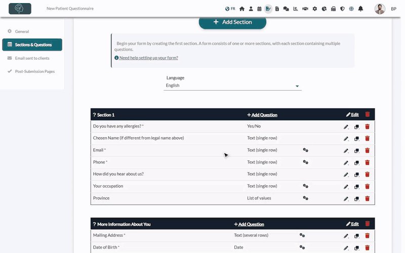
Task: Open the cash register icon
Action: 333,9
